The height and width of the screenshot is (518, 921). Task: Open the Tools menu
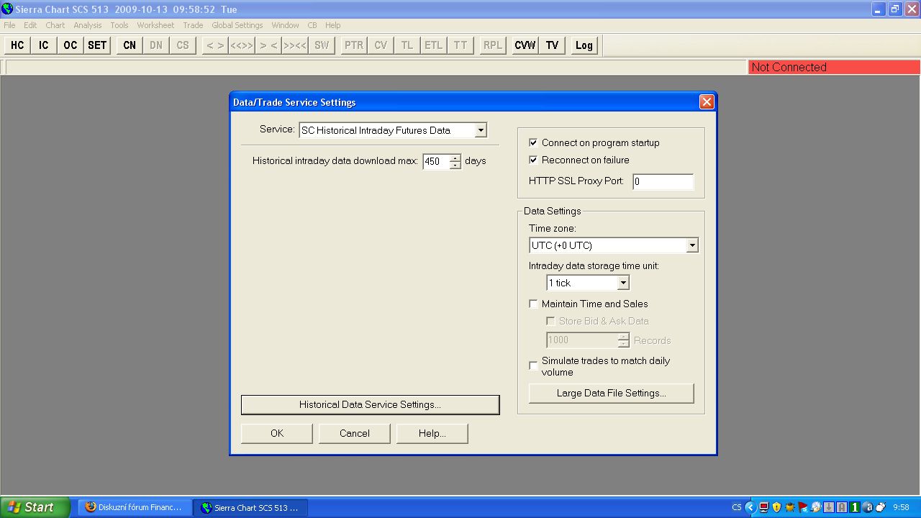[x=119, y=25]
